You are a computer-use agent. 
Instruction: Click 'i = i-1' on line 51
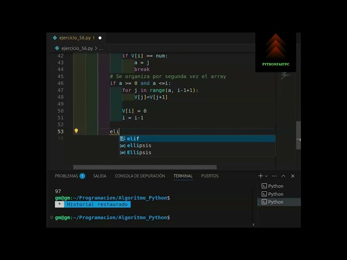click(133, 118)
